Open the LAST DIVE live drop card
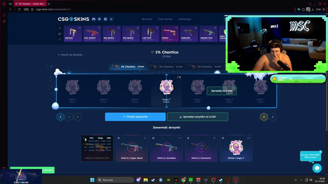 click(150, 34)
